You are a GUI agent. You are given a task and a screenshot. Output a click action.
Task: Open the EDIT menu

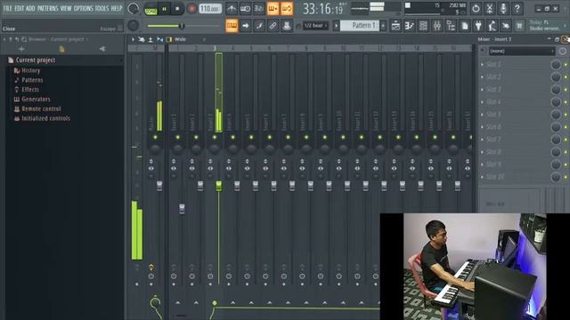coord(19,8)
